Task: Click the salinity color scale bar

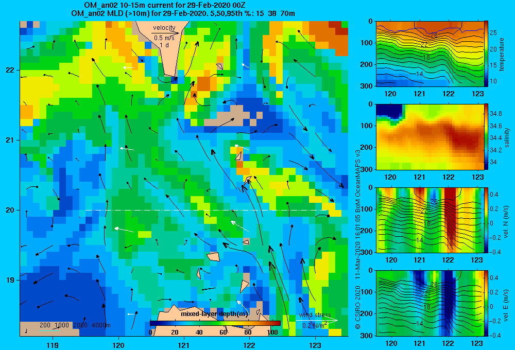Action: 486,137
